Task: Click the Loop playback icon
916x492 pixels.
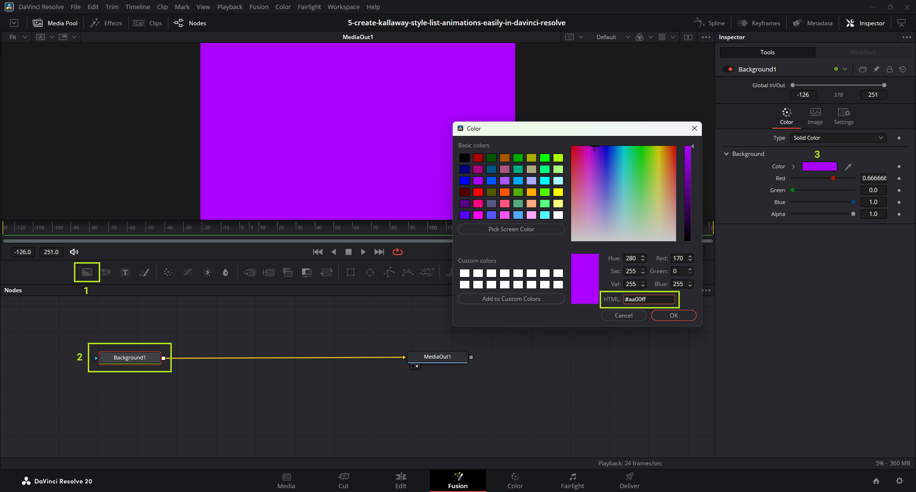Action: pyautogui.click(x=397, y=252)
